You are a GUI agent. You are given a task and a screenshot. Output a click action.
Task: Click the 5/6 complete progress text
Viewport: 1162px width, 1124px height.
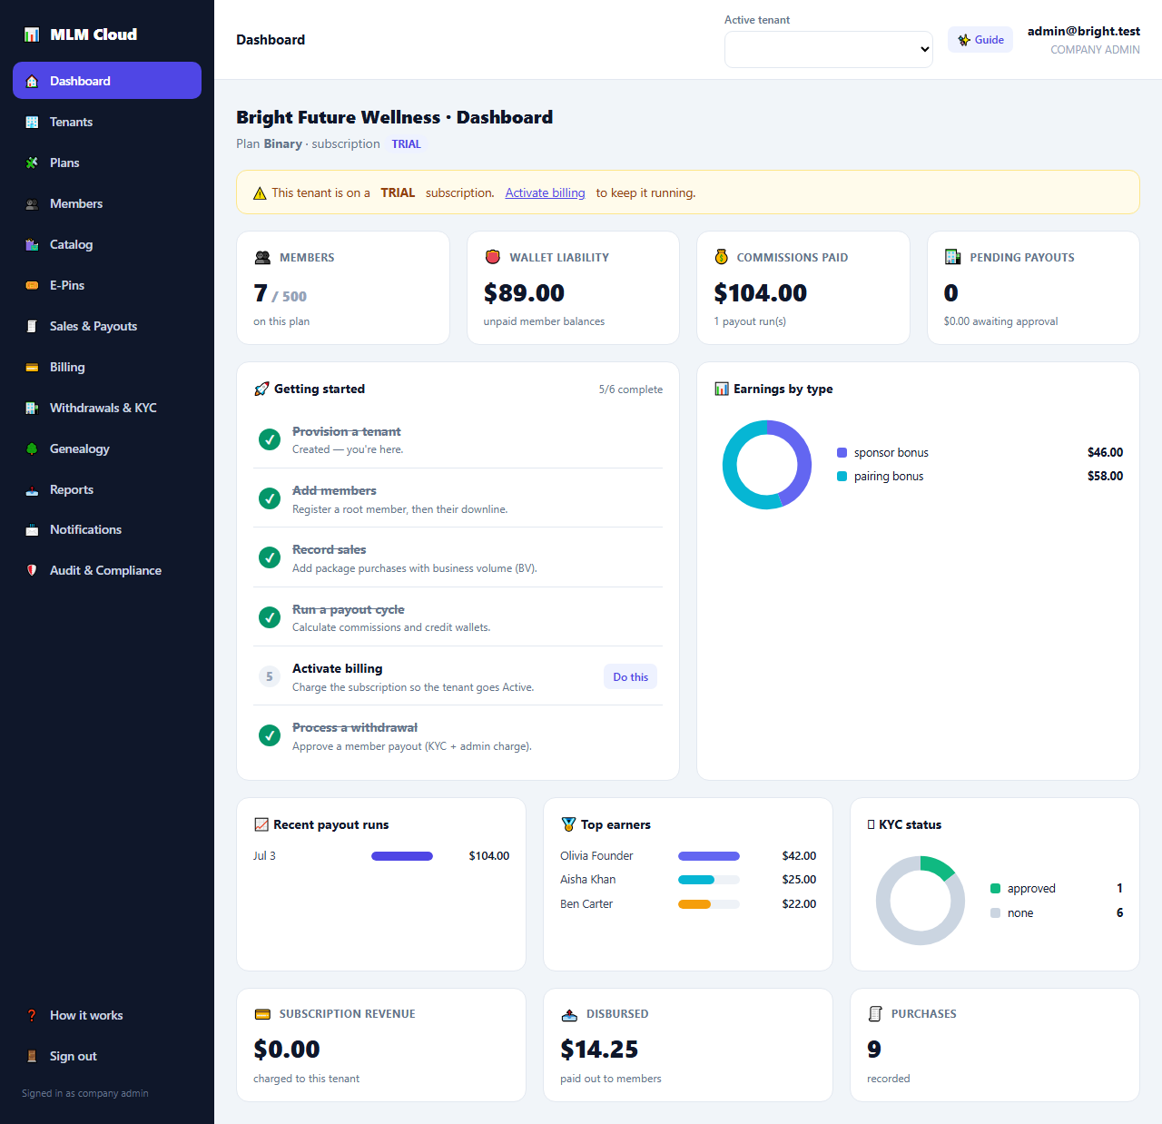630,389
